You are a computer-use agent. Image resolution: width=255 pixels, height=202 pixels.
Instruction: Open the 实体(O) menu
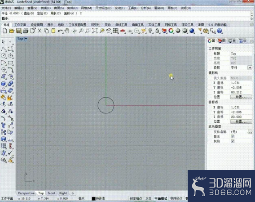pos(72,8)
